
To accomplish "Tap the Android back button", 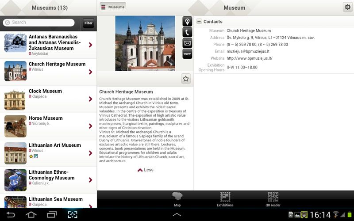I will 10,214.
